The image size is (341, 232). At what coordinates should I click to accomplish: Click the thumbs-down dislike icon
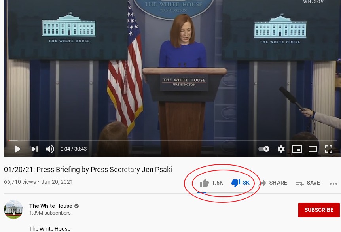(235, 183)
